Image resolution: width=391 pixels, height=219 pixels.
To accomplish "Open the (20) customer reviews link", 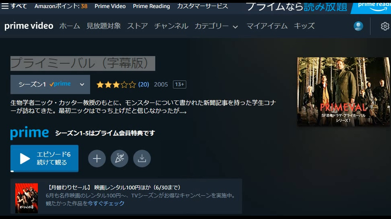I will click(144, 84).
